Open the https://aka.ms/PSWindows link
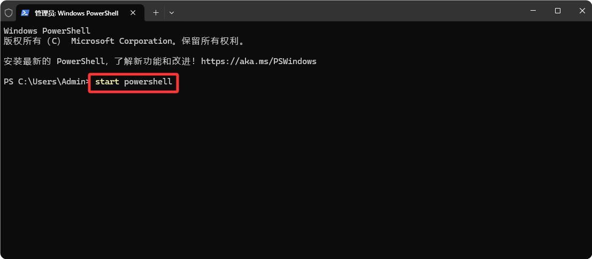 [259, 61]
